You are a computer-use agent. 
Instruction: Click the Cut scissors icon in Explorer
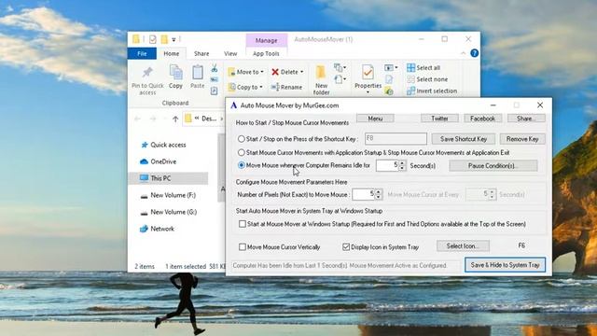215,68
